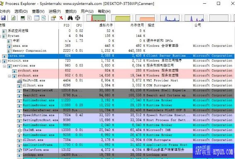Click the Refresh Now toolbar icon

coord(13,18)
